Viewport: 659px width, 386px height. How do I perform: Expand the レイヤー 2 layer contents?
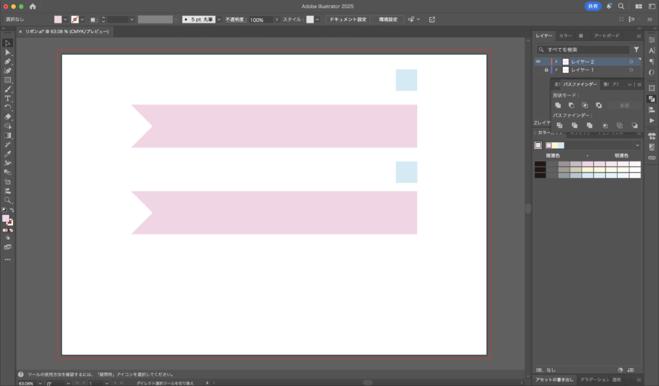tap(556, 62)
